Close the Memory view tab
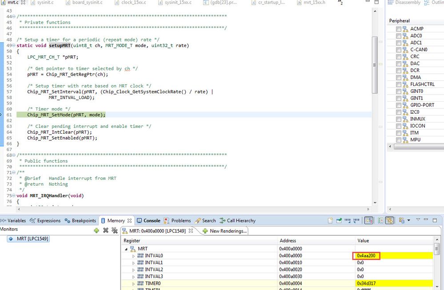This screenshot has width=444, height=290. (x=129, y=220)
